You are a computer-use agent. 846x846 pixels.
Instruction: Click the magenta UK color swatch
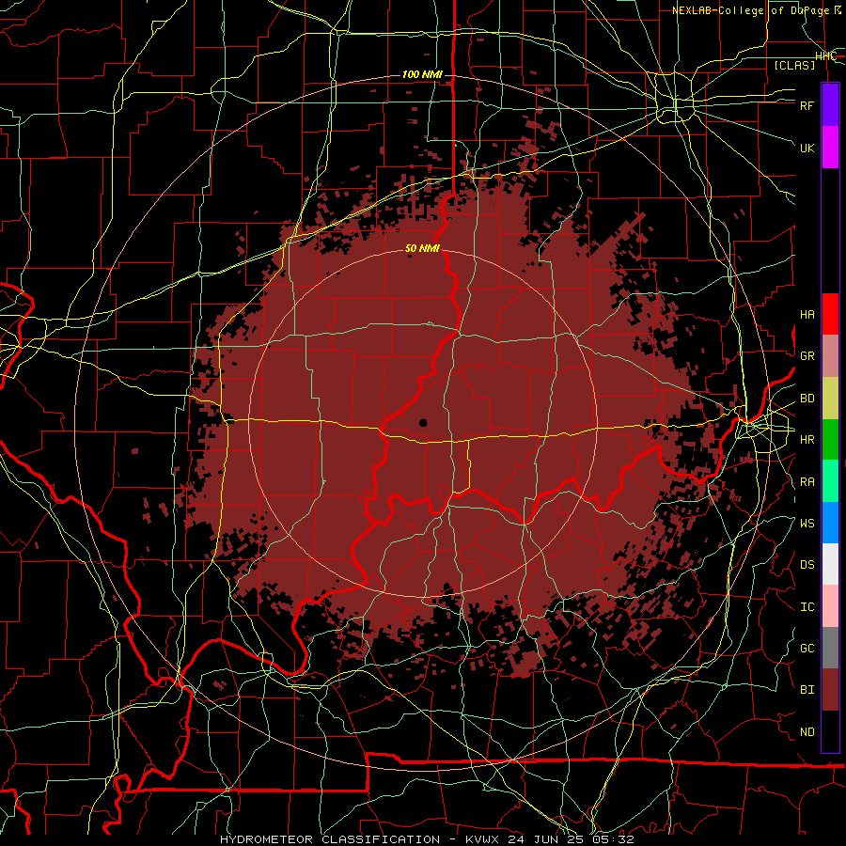(x=830, y=148)
